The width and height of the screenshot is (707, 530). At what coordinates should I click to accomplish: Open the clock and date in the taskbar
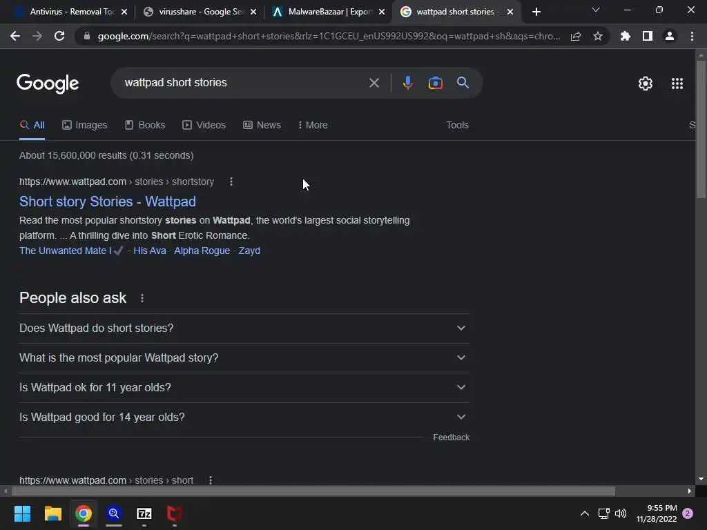pyautogui.click(x=657, y=513)
